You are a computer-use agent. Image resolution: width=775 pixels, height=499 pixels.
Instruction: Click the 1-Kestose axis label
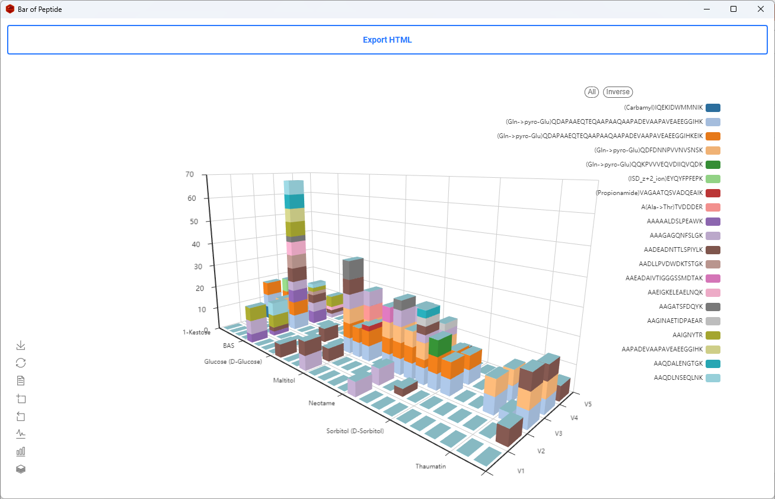197,332
